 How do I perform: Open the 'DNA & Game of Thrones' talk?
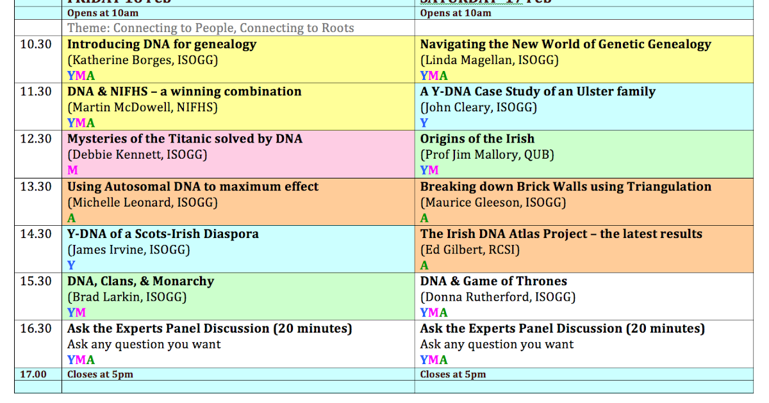493,281
